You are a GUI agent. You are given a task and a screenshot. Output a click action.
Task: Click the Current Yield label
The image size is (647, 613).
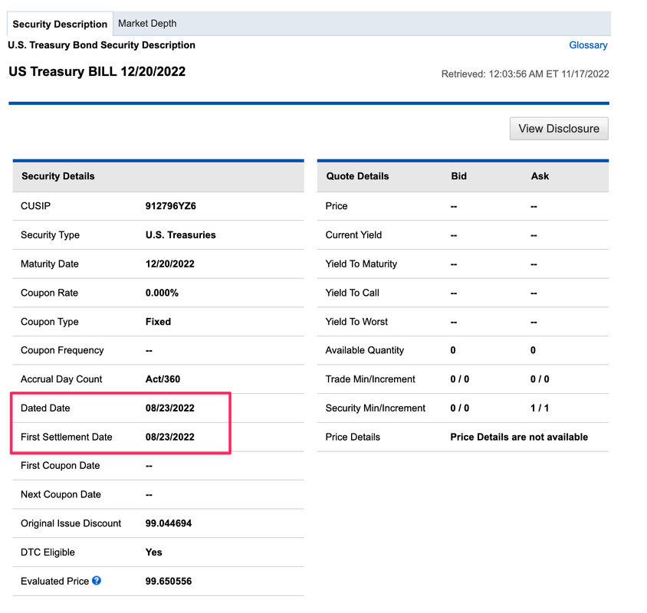coord(353,234)
